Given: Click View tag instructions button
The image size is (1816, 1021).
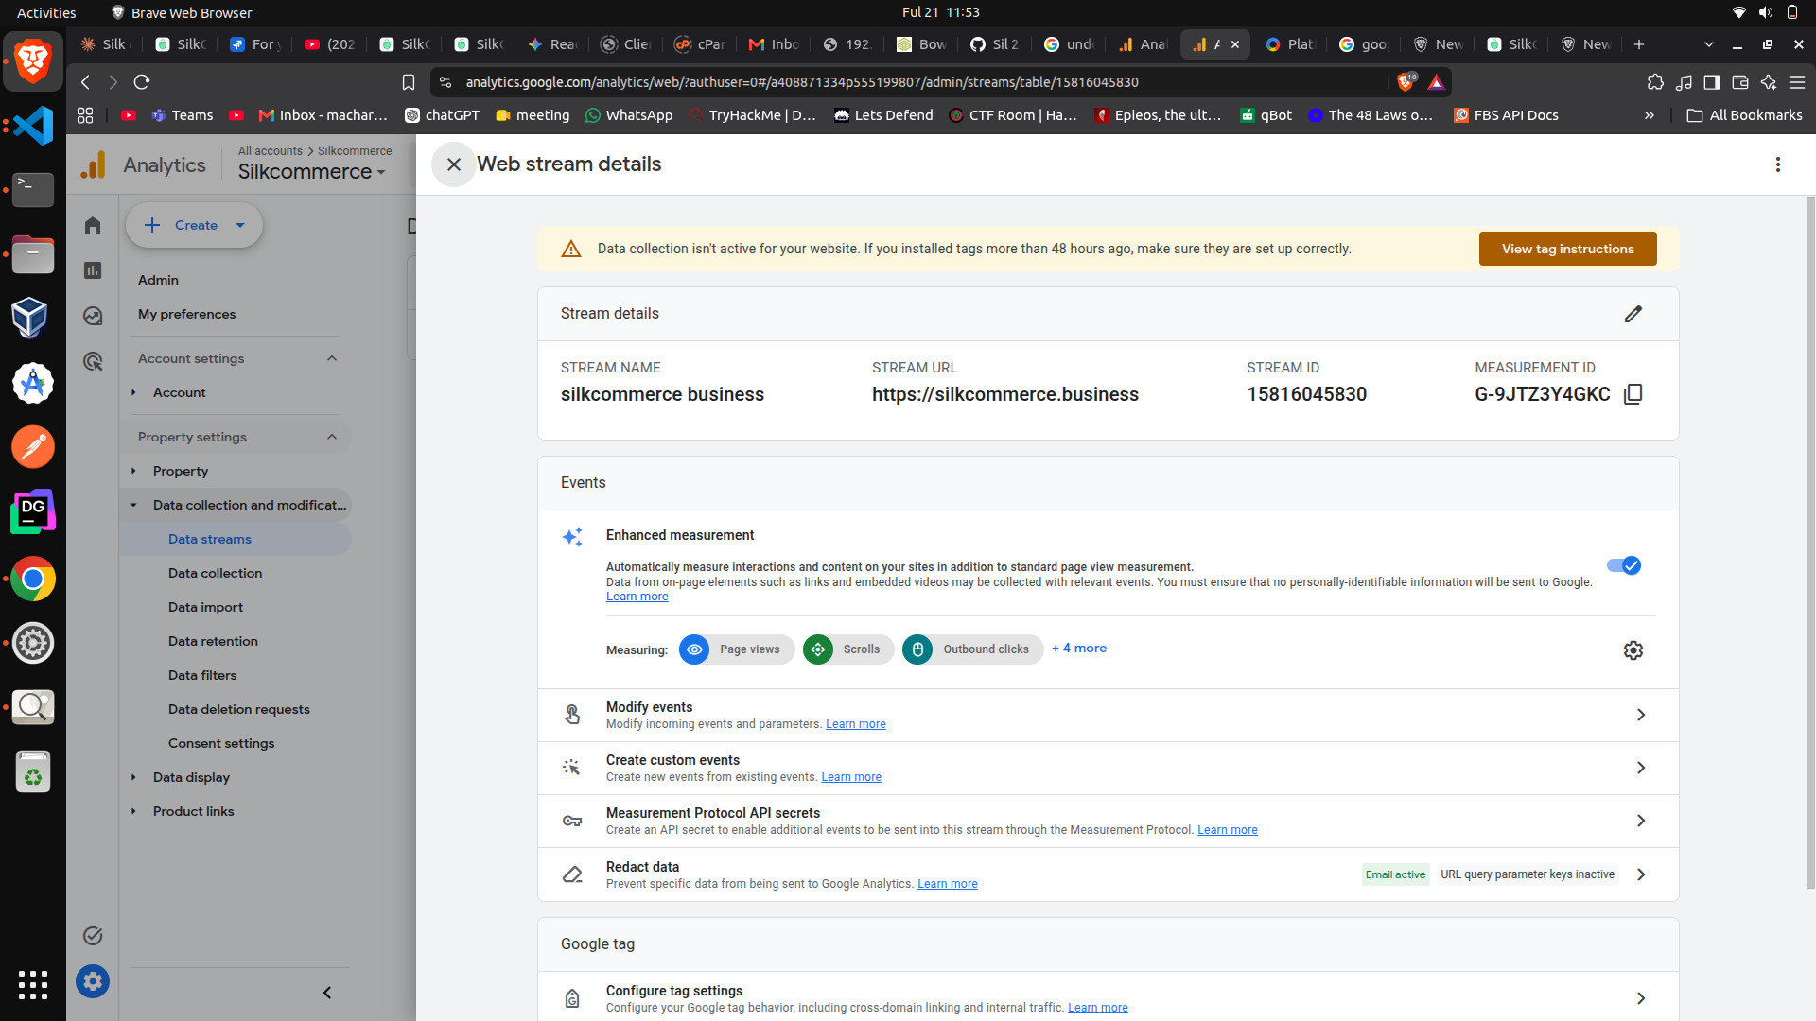Looking at the screenshot, I should click(1567, 249).
